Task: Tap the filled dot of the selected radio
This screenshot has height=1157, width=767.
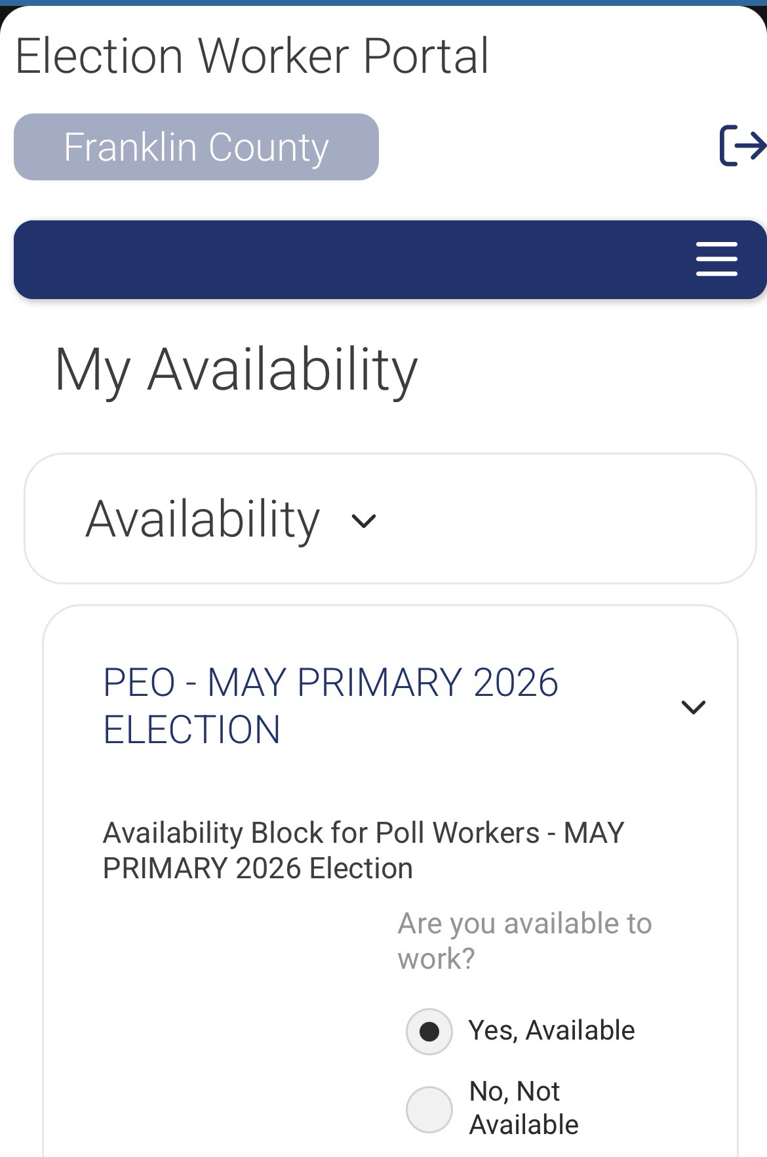Action: [x=429, y=1032]
